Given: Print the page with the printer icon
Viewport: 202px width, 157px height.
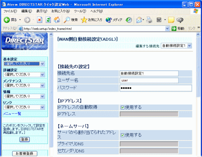Looking at the screenshot, I should pos(149,20).
